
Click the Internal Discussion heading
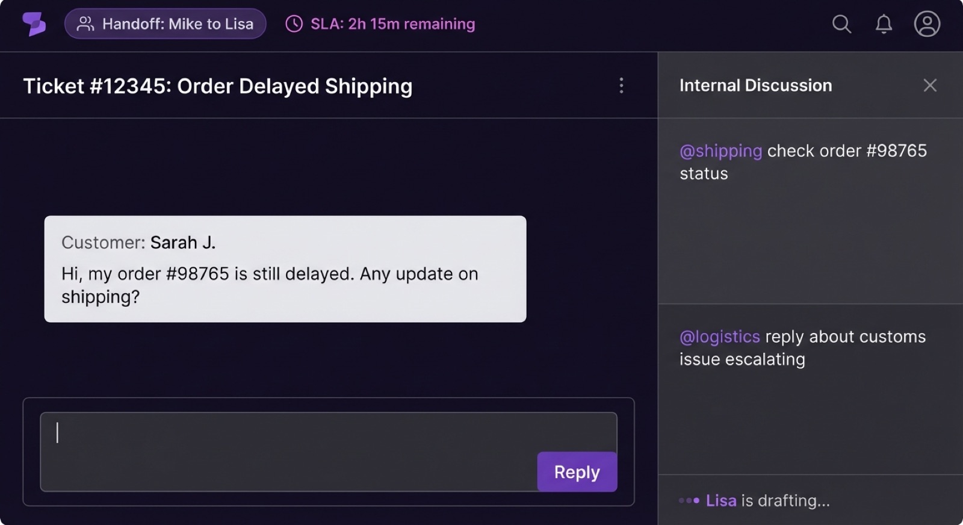(x=755, y=85)
